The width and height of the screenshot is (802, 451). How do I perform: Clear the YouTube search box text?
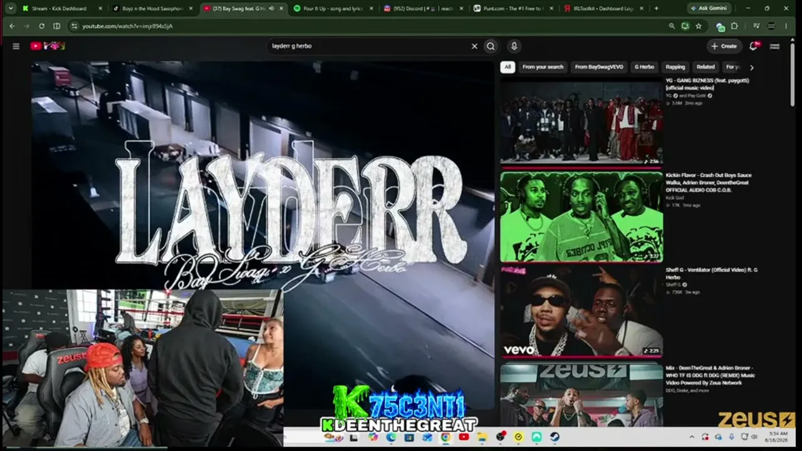(474, 46)
